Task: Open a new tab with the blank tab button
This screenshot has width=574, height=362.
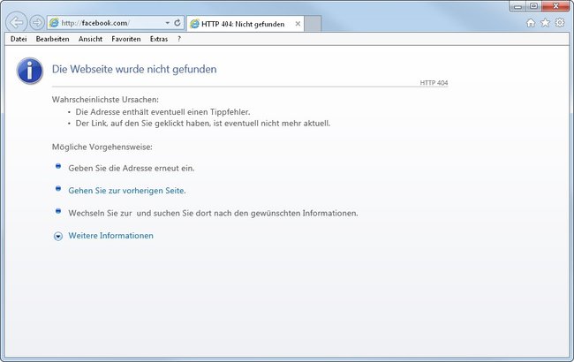Action: click(313, 24)
